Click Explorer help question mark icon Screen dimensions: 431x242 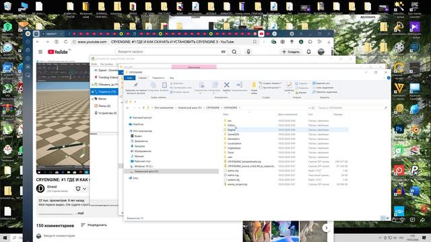389,78
